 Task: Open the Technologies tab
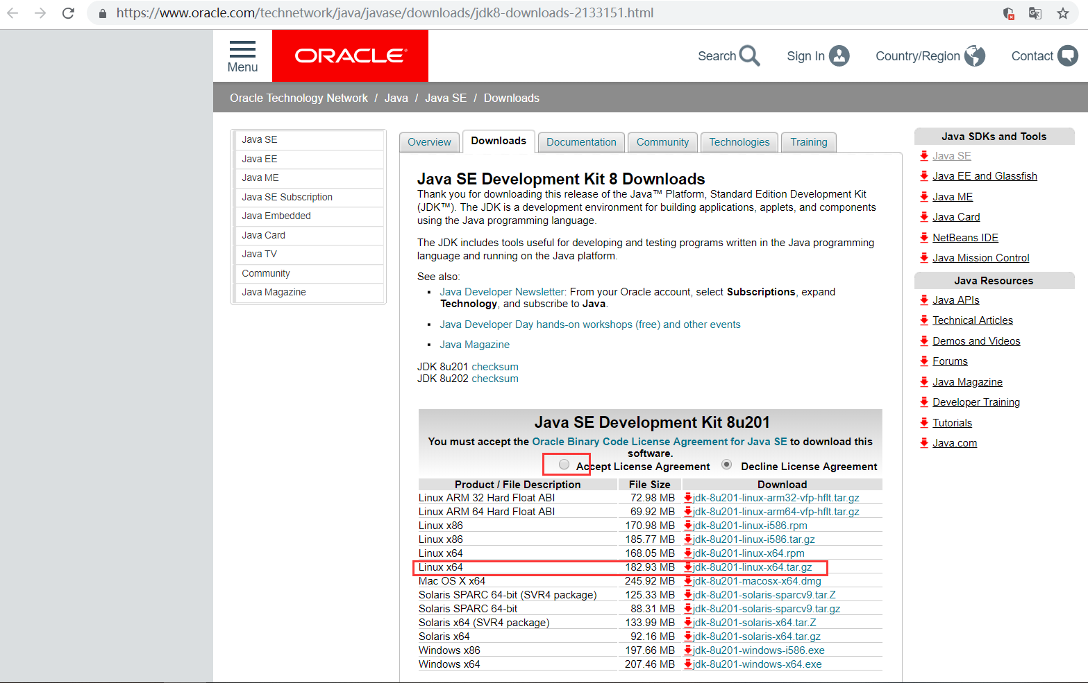pyautogui.click(x=739, y=142)
